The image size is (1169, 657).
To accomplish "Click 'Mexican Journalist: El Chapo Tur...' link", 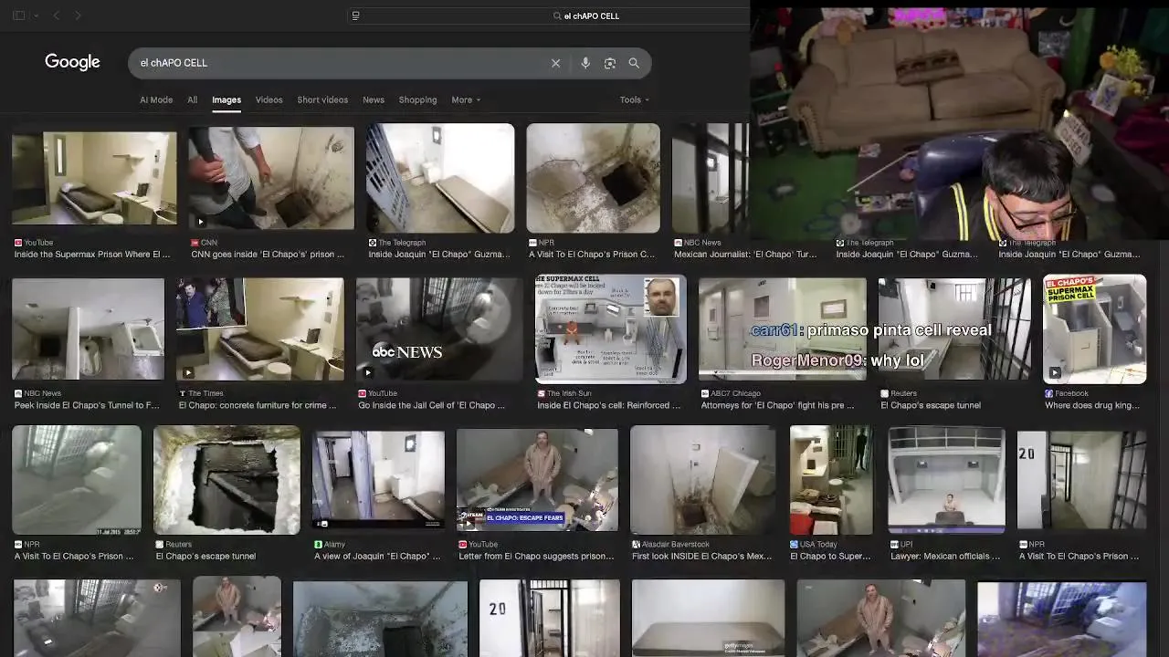I will tap(745, 255).
